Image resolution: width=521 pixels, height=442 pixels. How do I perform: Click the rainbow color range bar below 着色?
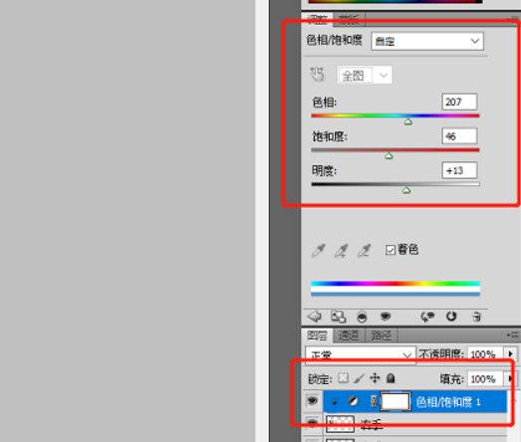point(395,284)
